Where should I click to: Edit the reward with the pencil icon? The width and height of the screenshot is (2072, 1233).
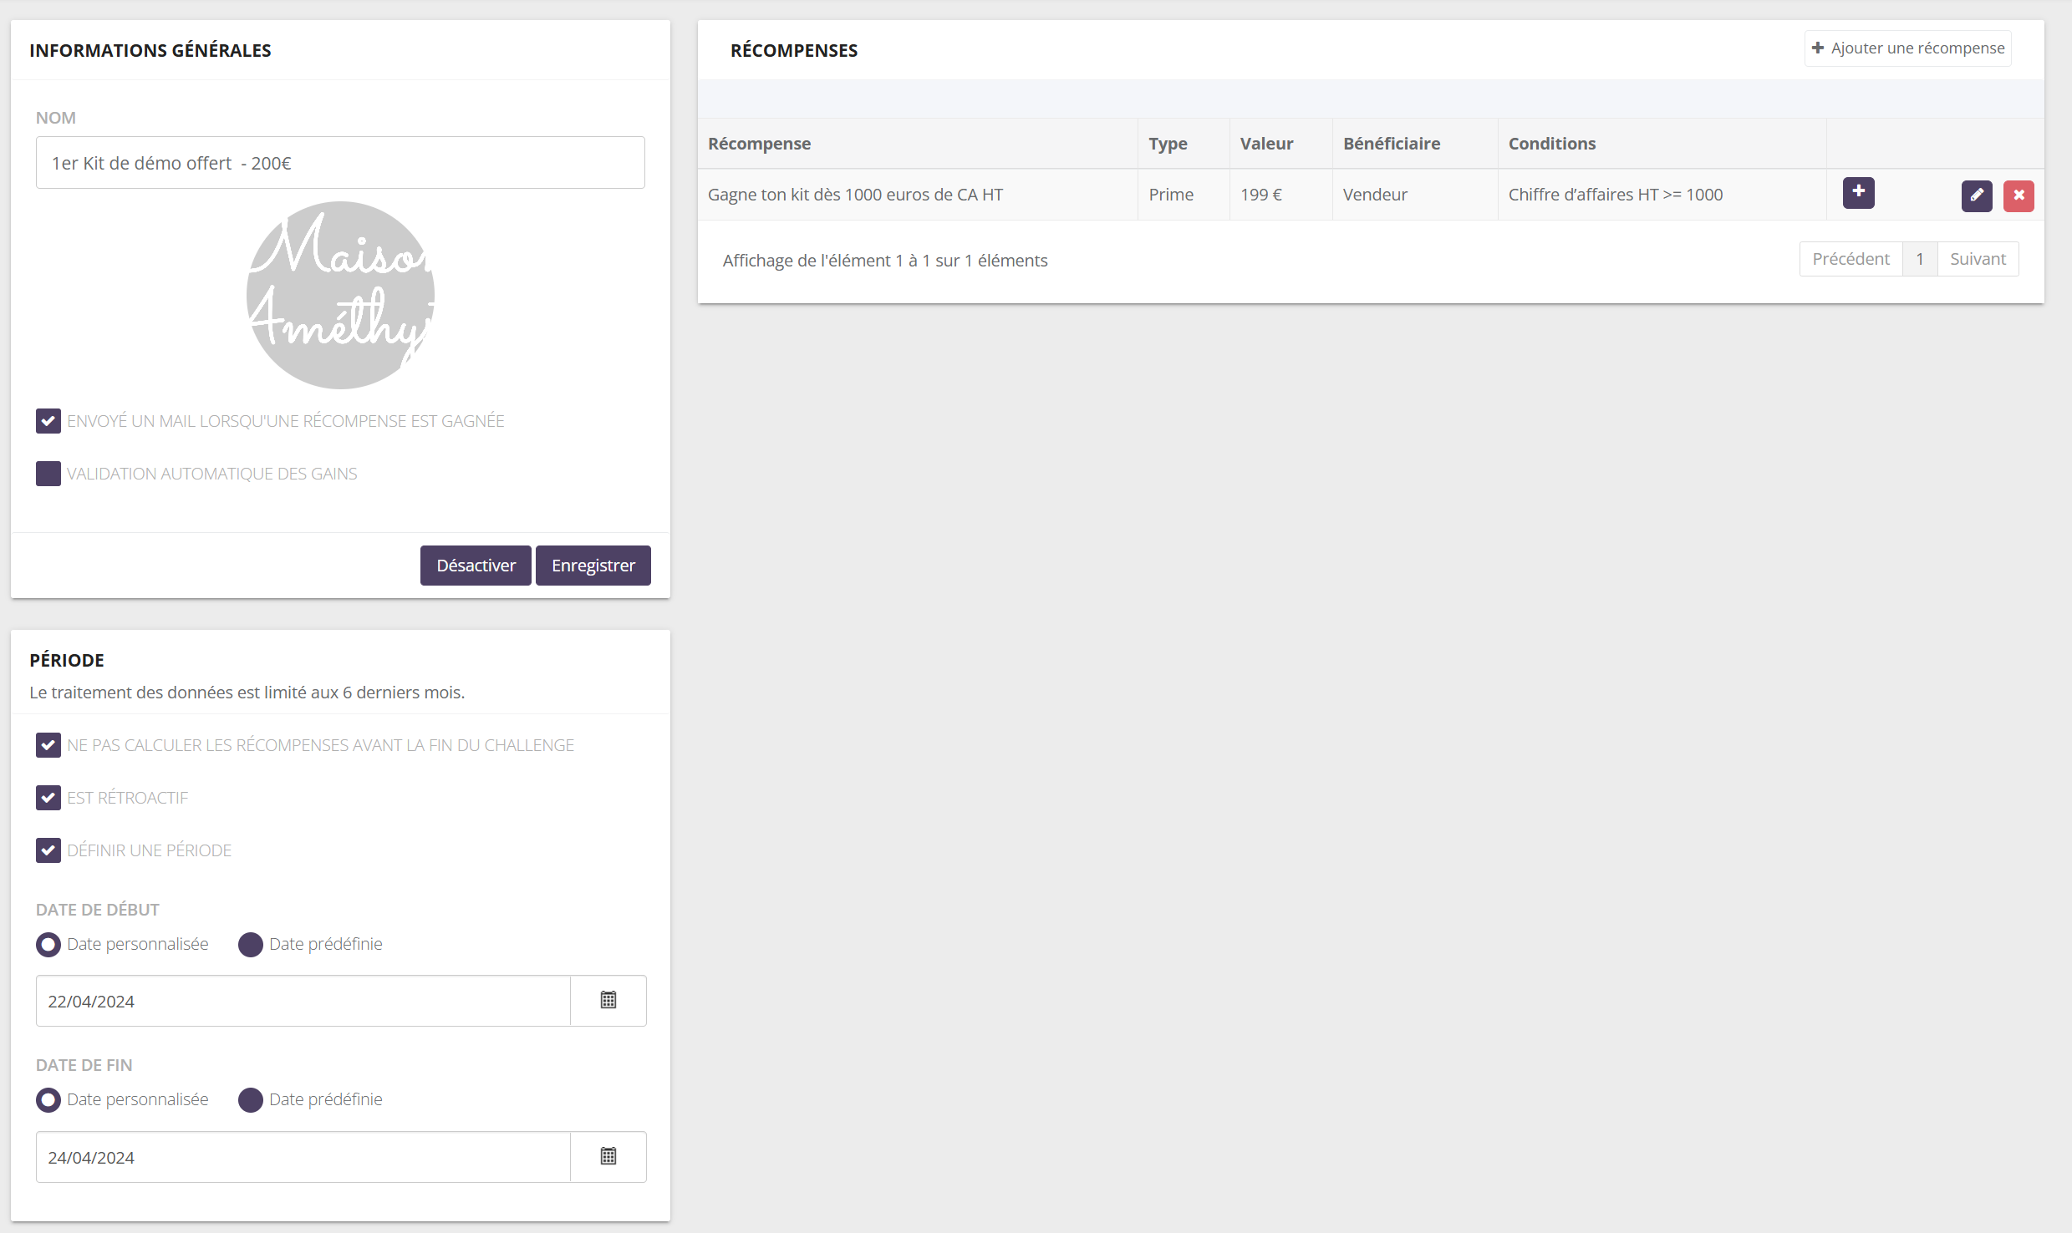1977,195
